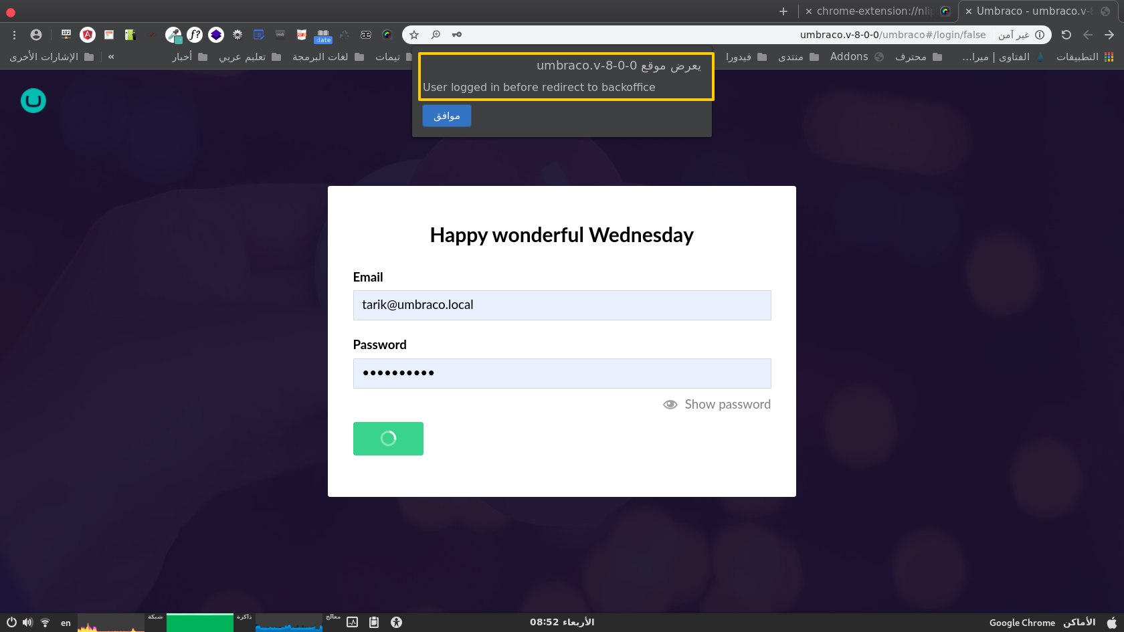Click the purple layers extension icon

pos(216,35)
